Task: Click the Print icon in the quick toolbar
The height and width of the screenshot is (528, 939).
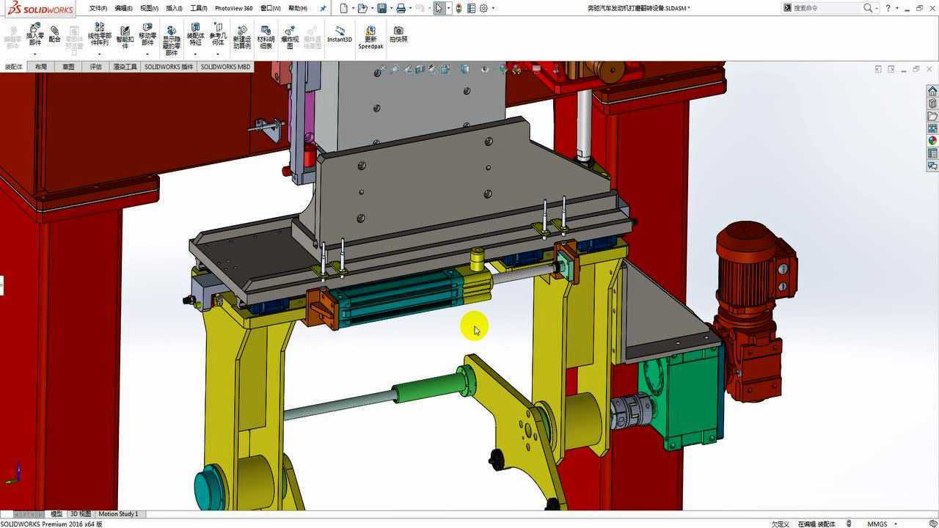Action: (x=401, y=8)
